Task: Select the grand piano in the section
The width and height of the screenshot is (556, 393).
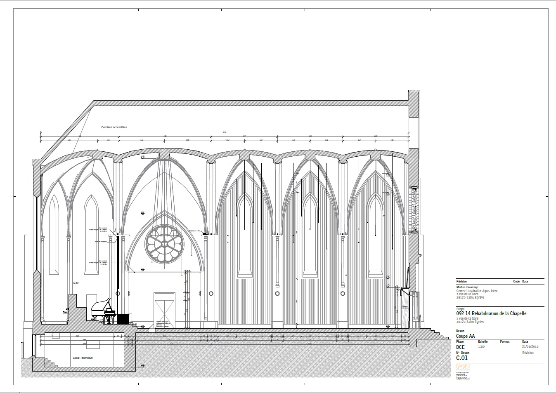Action: (x=103, y=310)
